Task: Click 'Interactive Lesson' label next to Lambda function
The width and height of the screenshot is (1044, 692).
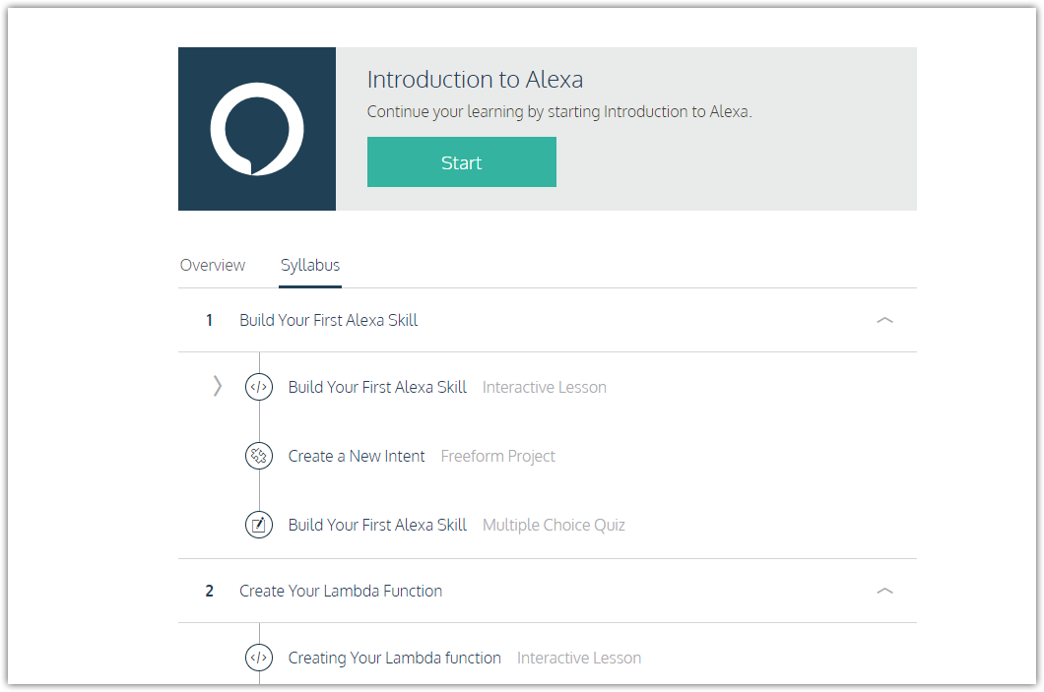Action: tap(578, 659)
